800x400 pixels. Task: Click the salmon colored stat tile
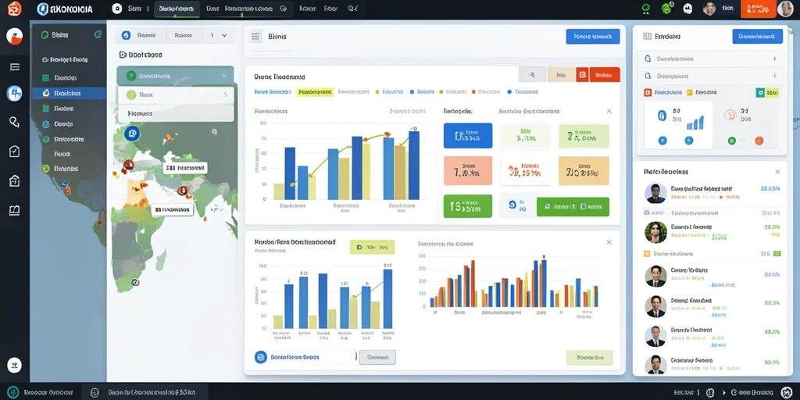(468, 170)
